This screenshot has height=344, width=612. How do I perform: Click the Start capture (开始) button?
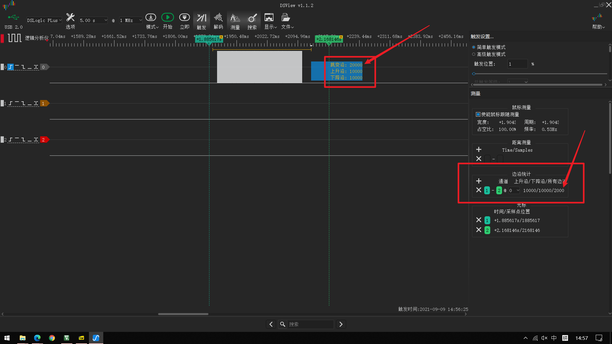click(x=167, y=18)
